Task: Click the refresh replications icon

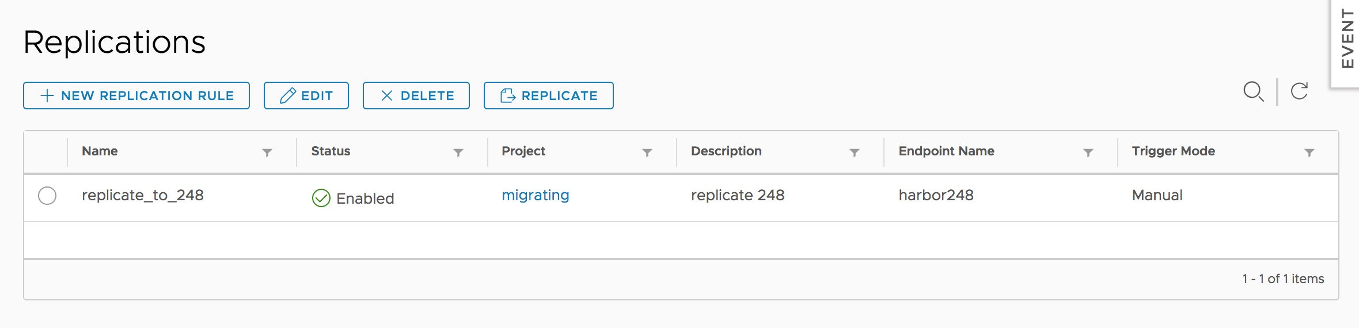Action: [x=1300, y=91]
